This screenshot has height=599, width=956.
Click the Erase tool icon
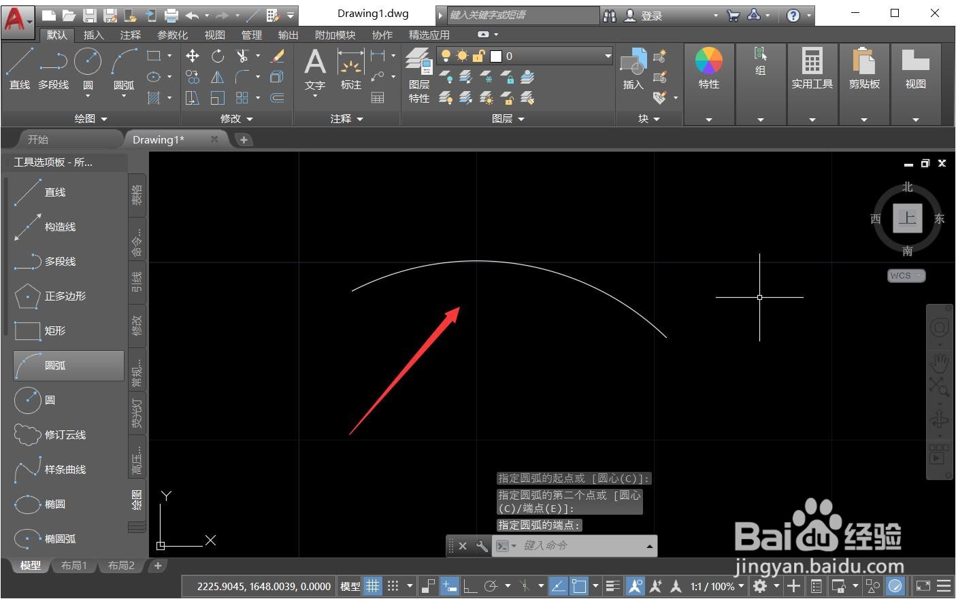(278, 56)
